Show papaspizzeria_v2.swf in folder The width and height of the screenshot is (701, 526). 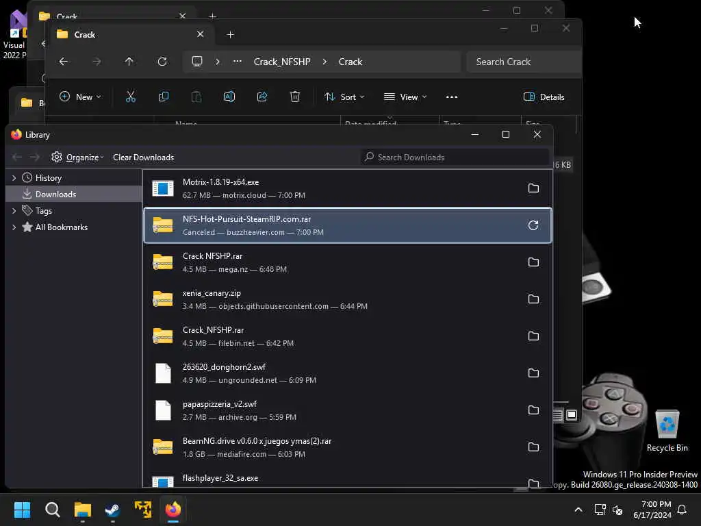pyautogui.click(x=533, y=410)
